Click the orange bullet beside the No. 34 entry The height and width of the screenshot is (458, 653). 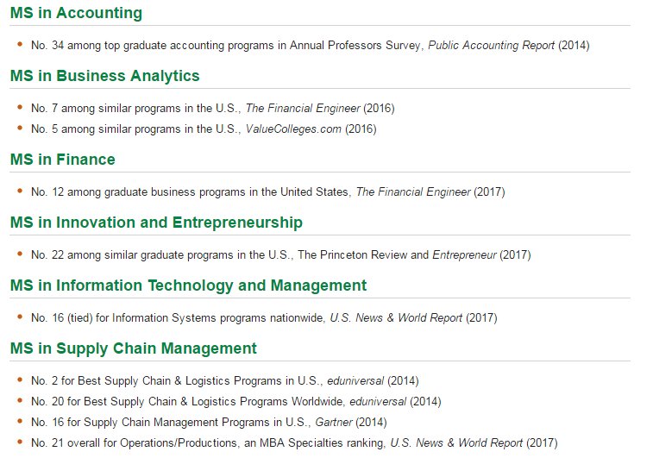pos(20,44)
